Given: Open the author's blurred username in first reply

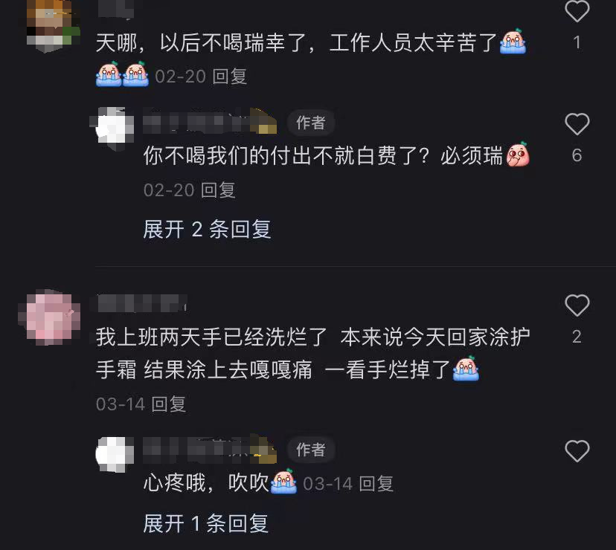Looking at the screenshot, I should click(211, 122).
